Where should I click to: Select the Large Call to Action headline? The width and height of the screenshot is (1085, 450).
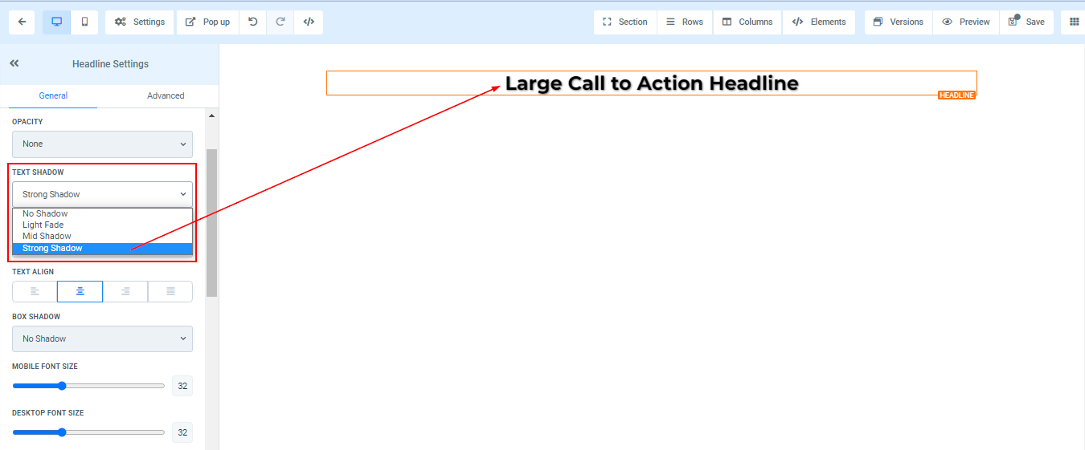(x=651, y=83)
